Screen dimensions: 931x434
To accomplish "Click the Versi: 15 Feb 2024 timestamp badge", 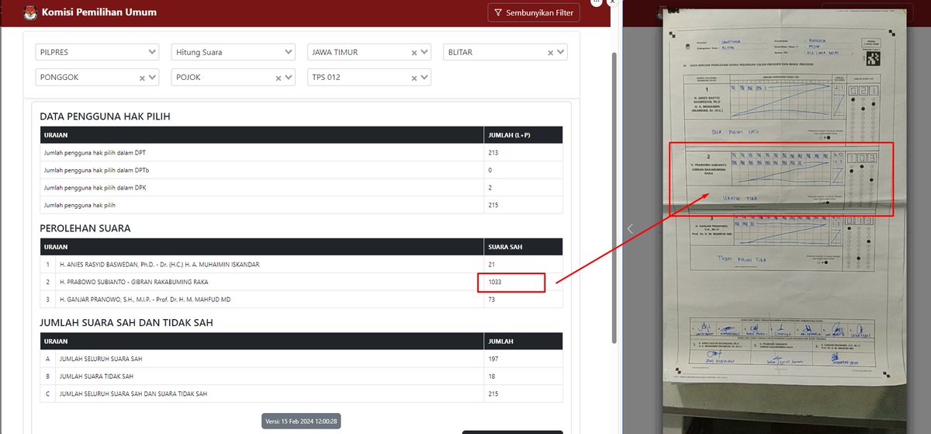I will pyautogui.click(x=301, y=421).
